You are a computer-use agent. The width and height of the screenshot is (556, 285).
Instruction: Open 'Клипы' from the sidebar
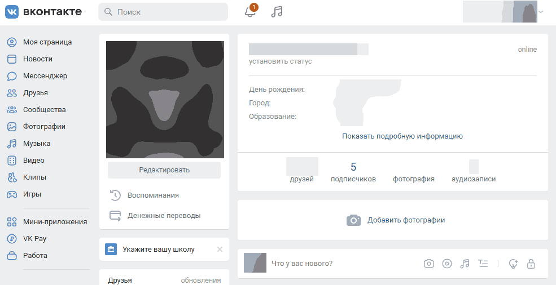(x=34, y=177)
